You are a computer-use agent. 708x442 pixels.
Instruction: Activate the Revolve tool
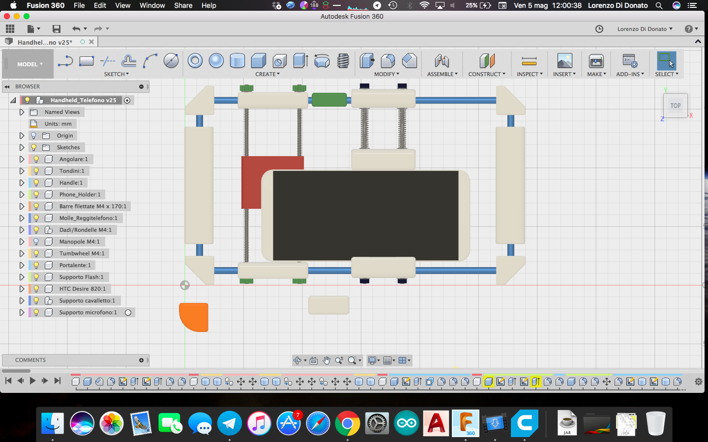click(322, 61)
